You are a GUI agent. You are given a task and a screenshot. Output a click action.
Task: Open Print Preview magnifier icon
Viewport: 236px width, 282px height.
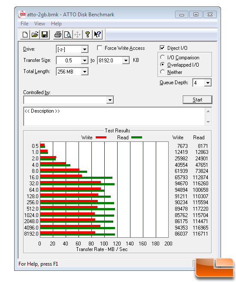tap(68, 34)
